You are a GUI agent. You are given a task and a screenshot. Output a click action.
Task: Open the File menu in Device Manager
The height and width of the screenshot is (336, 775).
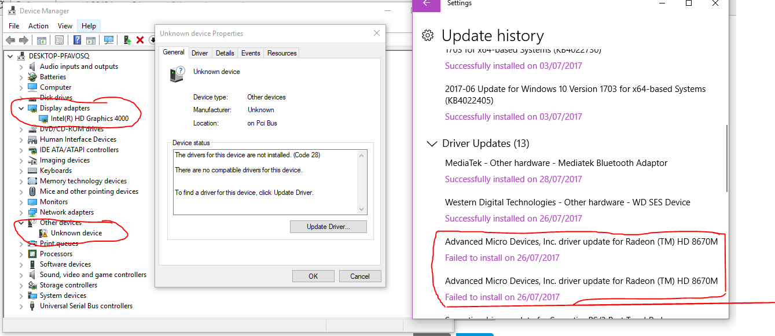(14, 26)
